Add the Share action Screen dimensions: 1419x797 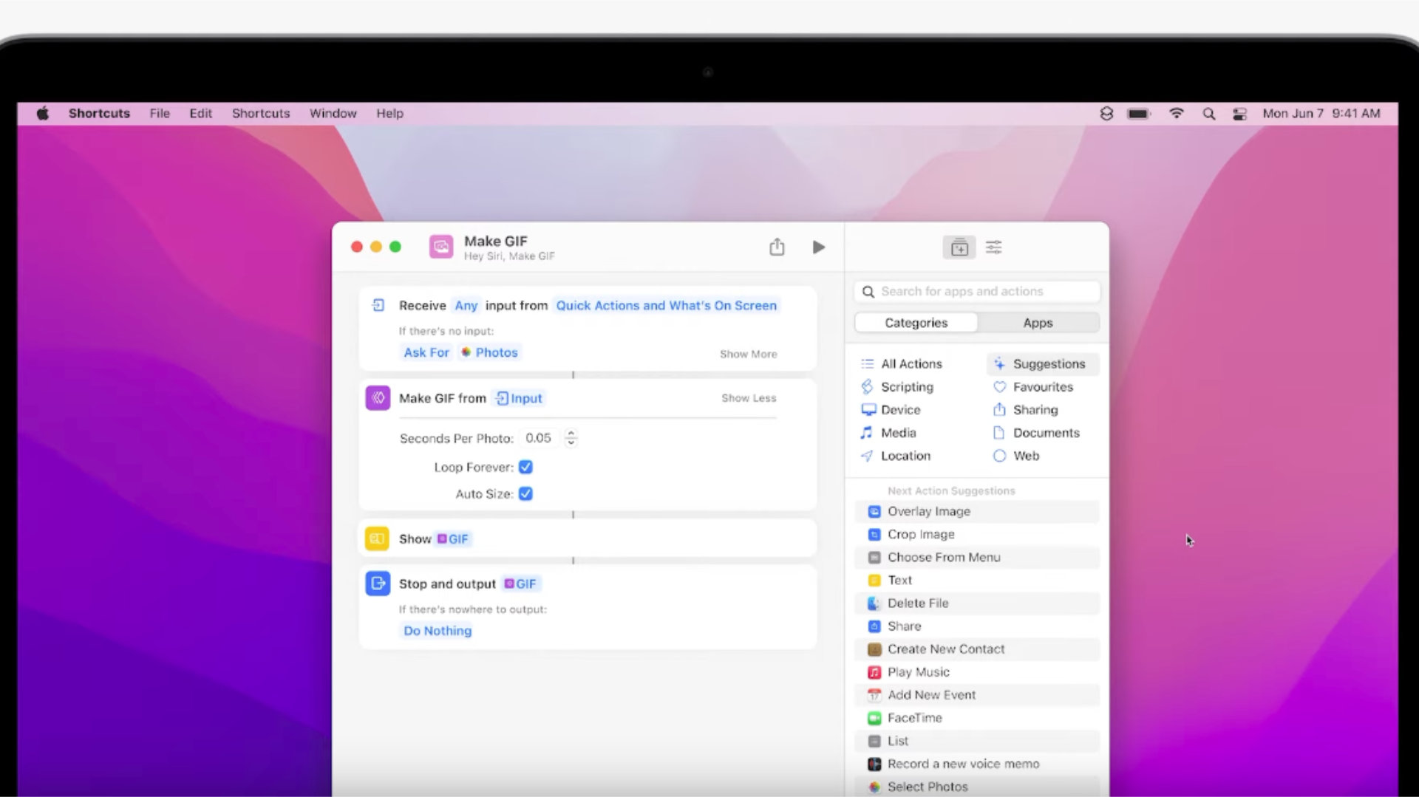(x=977, y=626)
